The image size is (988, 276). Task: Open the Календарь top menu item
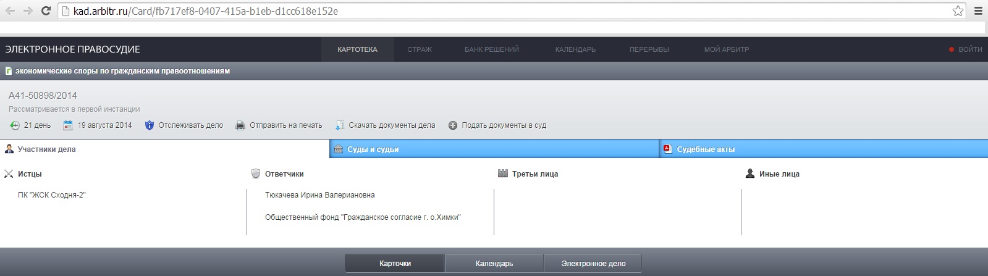pyautogui.click(x=575, y=49)
